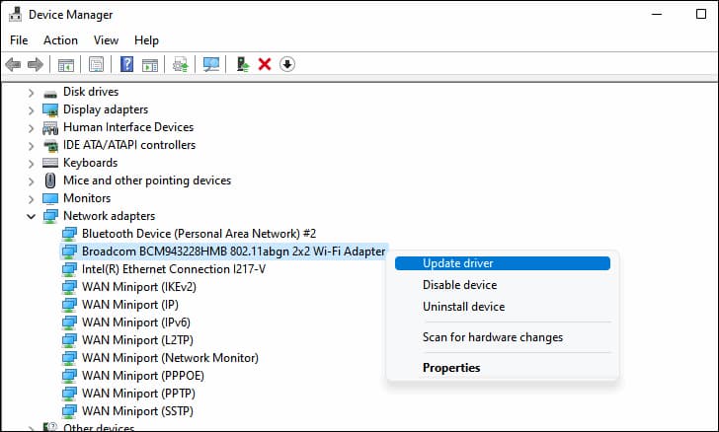Viewport: 719px width, 432px height.
Task: Select Disable device in the context menu
Action: click(459, 285)
